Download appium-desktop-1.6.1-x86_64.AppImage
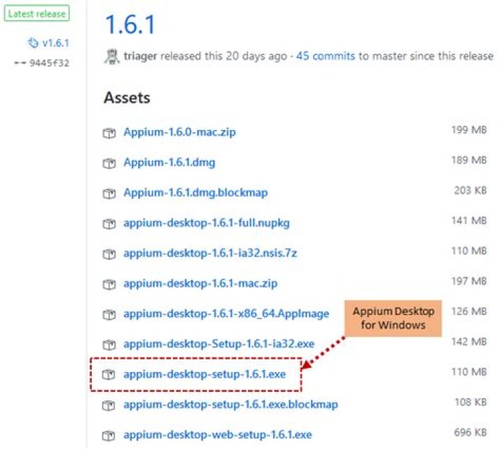 pos(226,313)
